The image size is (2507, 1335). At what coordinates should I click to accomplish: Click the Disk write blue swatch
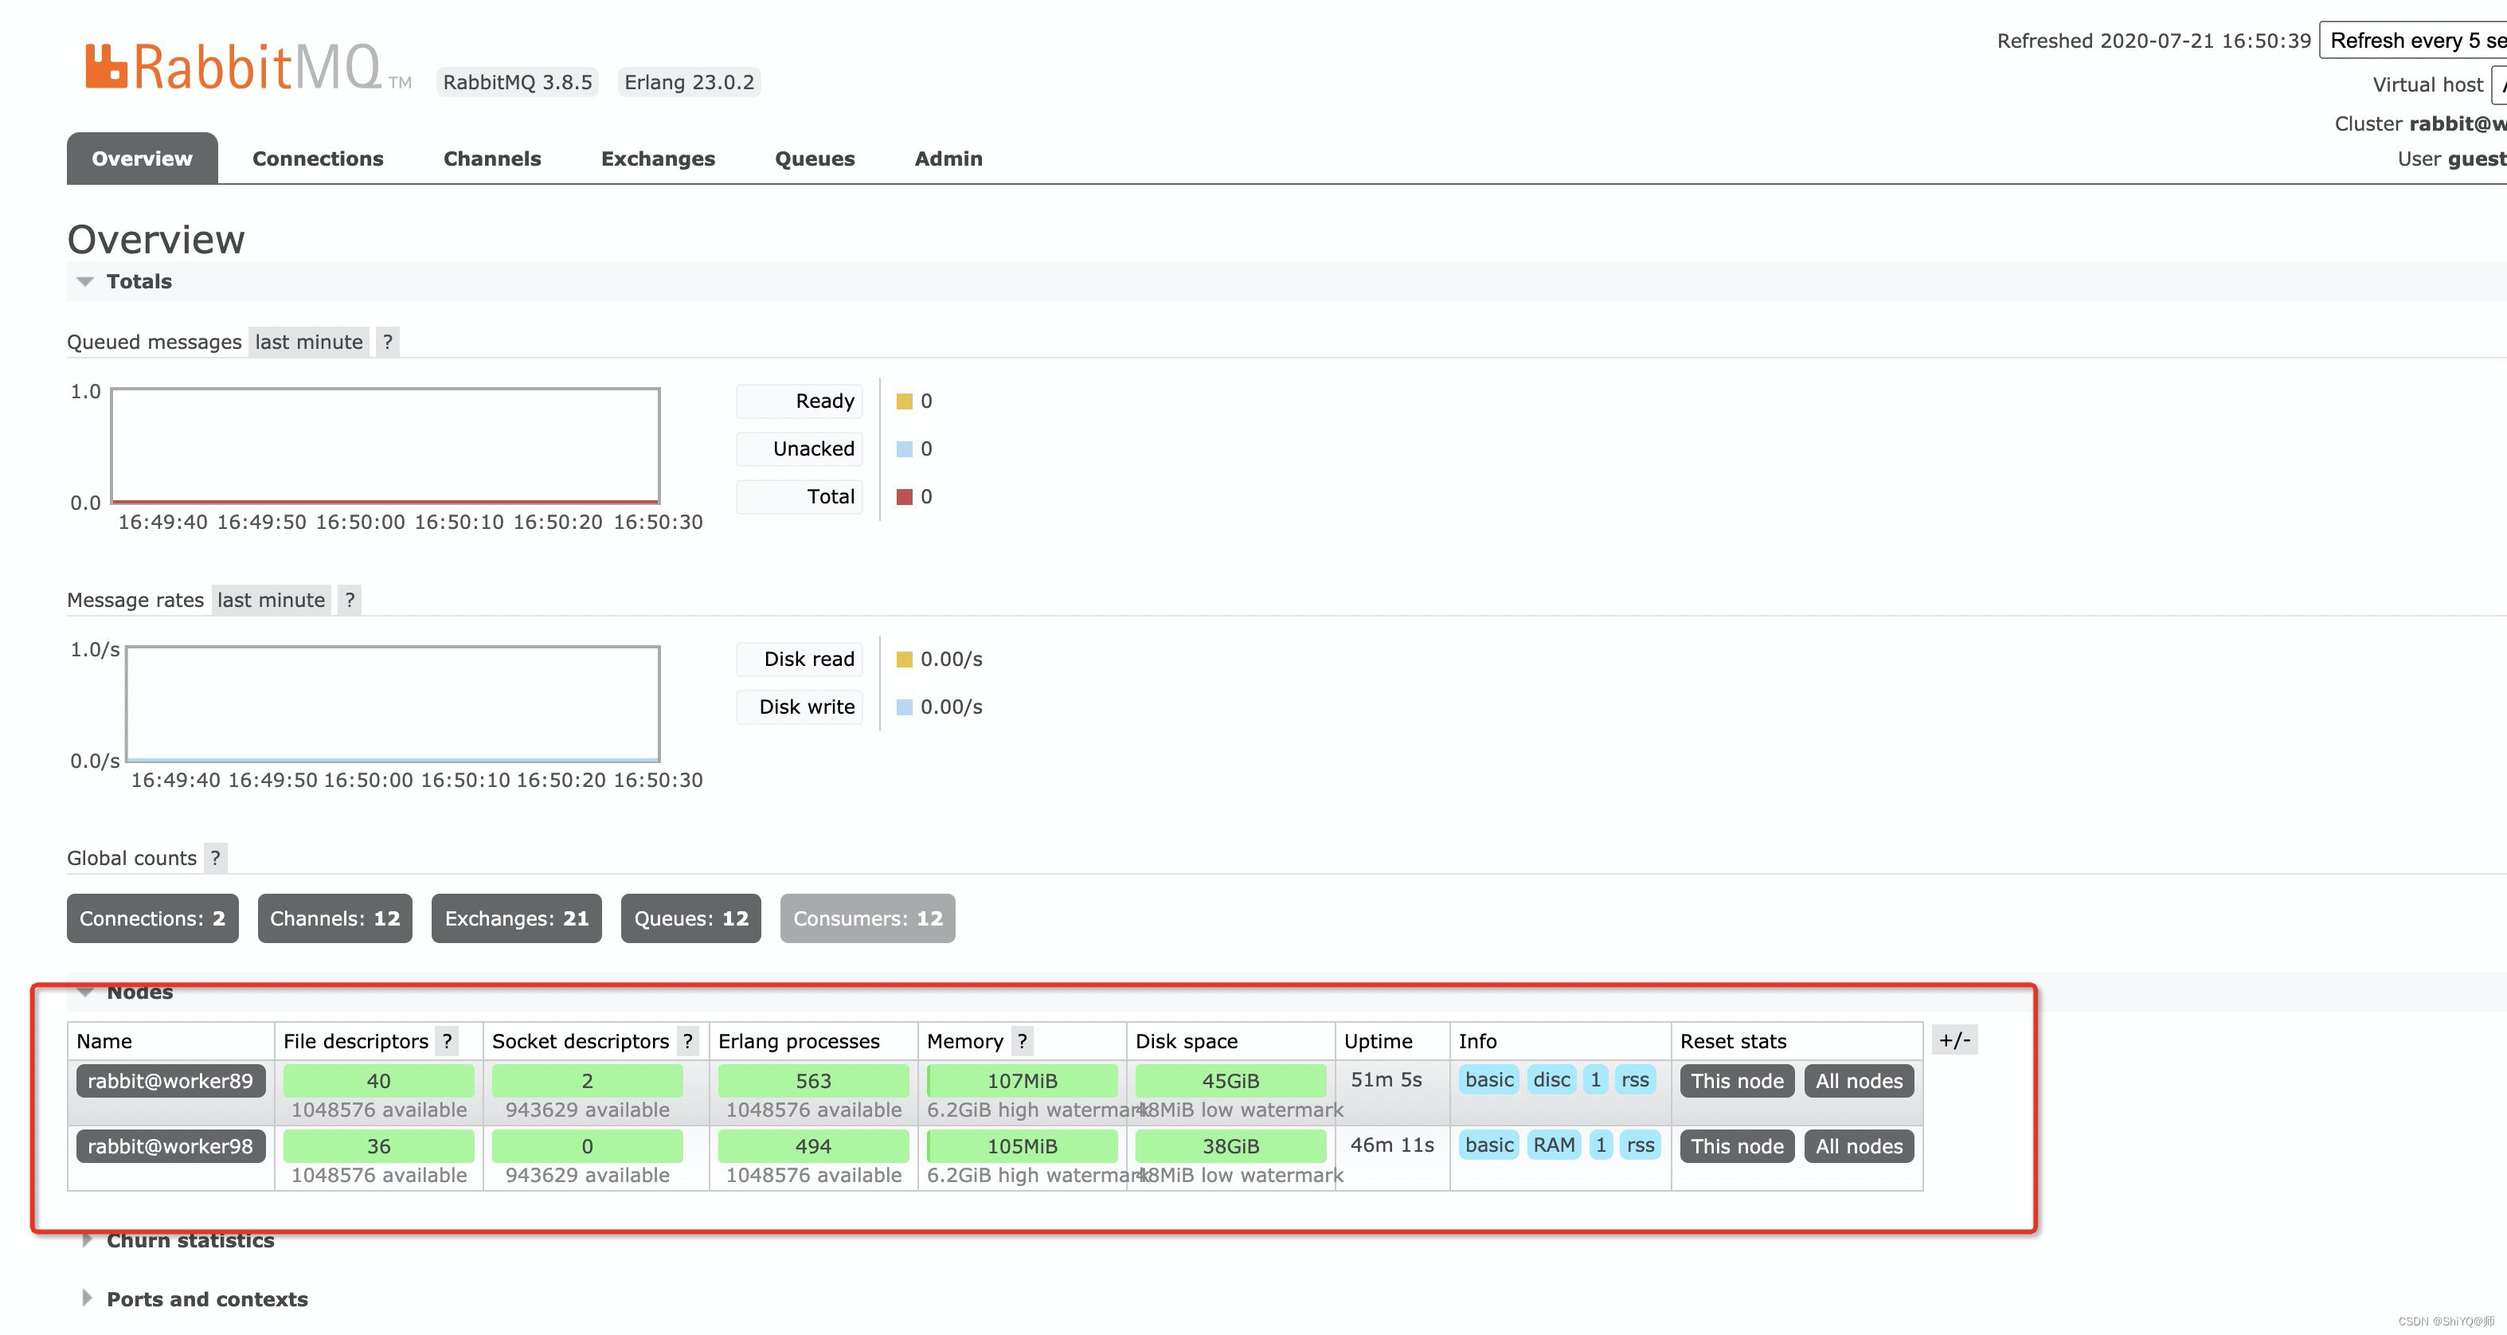coord(904,707)
